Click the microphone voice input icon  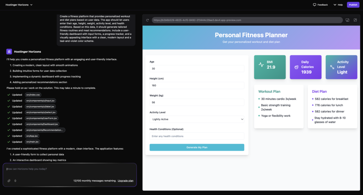coord(15,181)
